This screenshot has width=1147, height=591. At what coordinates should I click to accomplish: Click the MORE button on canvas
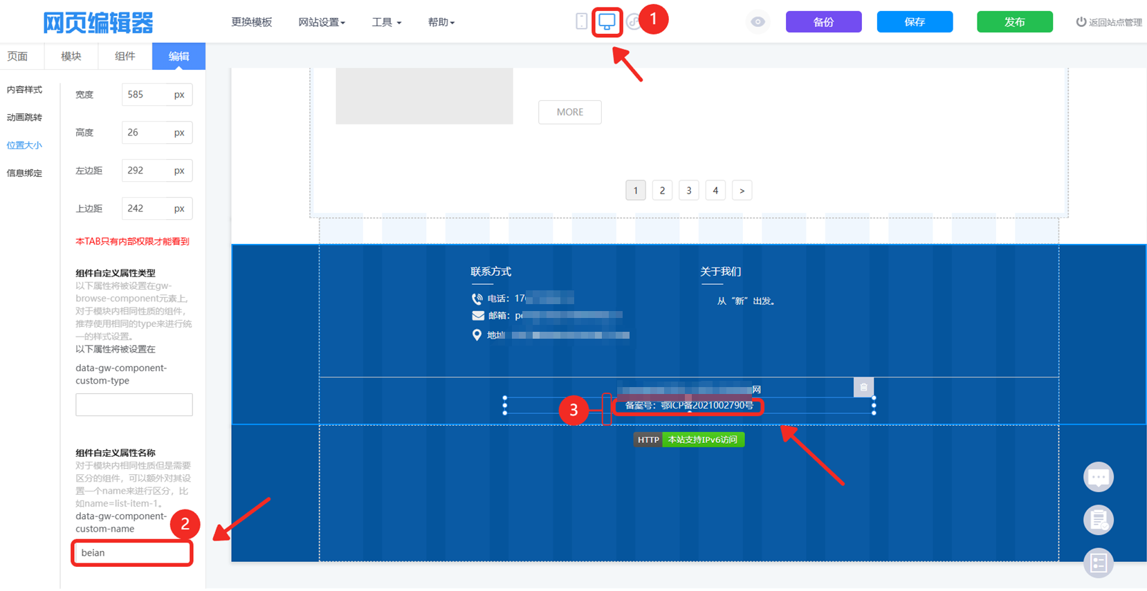(x=570, y=112)
